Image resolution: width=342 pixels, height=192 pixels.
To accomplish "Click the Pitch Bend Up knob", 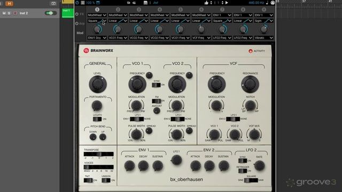I will tap(103, 137).
